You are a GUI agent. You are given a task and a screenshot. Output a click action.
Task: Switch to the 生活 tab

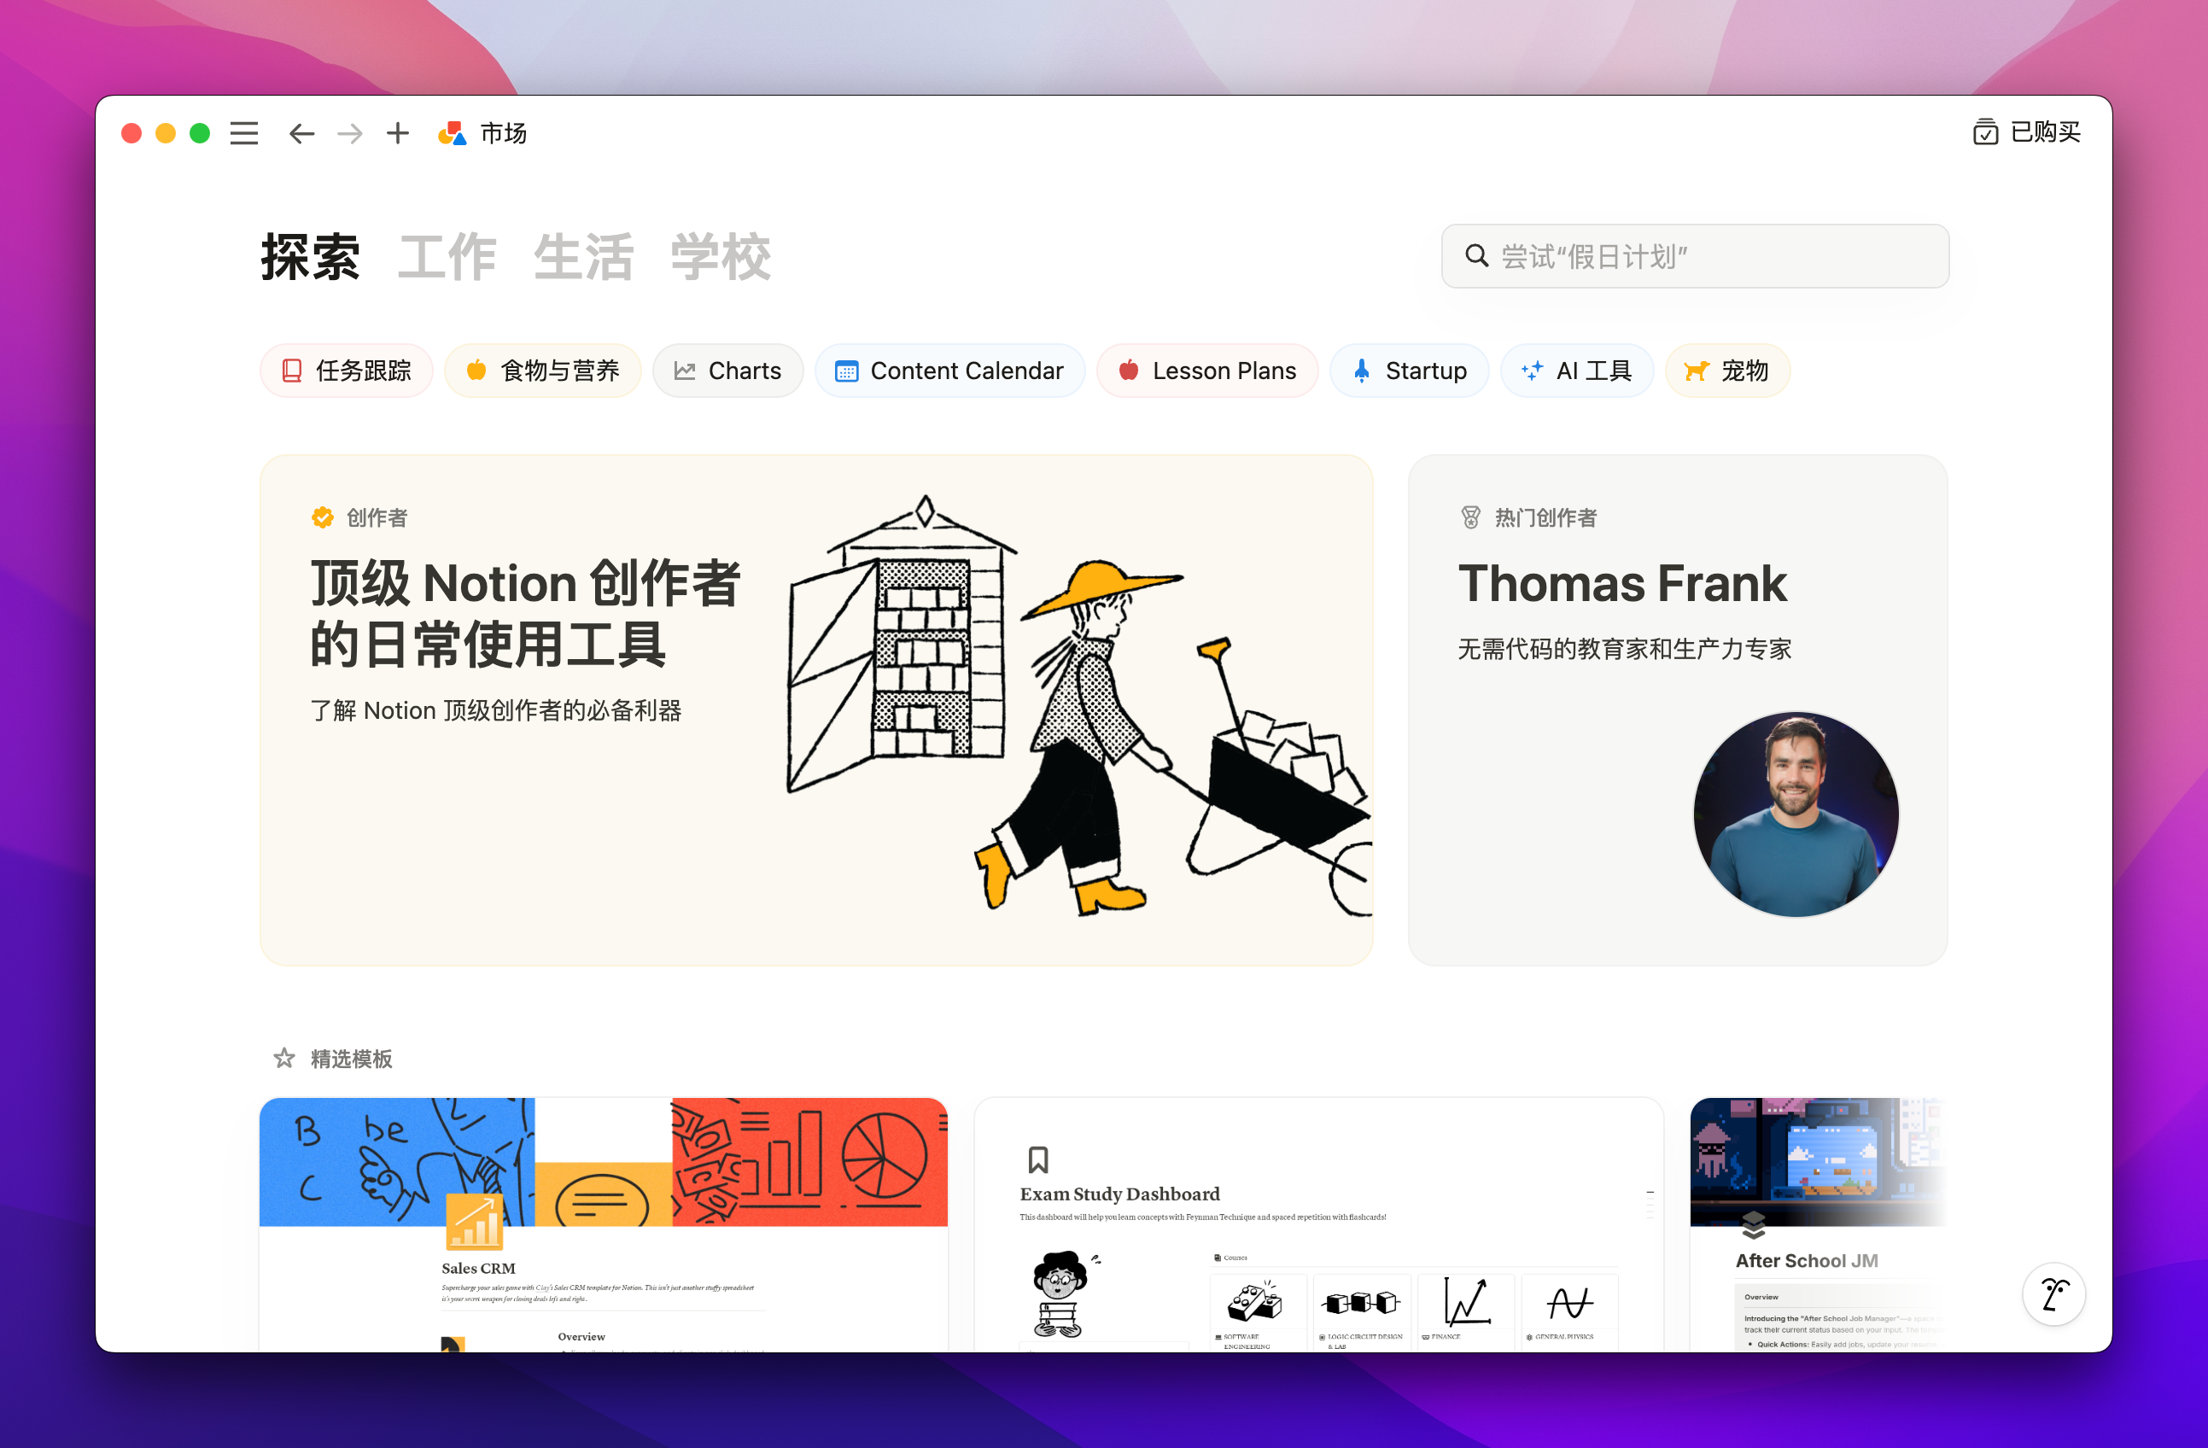(583, 257)
